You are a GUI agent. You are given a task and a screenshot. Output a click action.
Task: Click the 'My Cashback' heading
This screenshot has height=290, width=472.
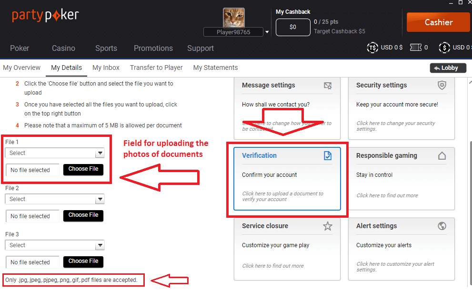293,12
